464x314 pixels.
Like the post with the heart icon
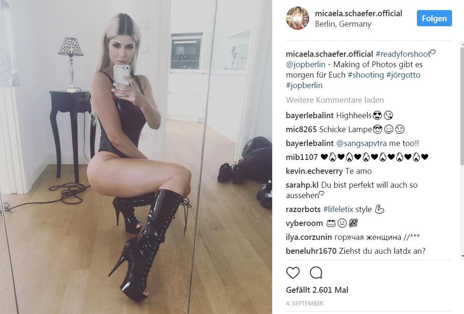pos(293,273)
